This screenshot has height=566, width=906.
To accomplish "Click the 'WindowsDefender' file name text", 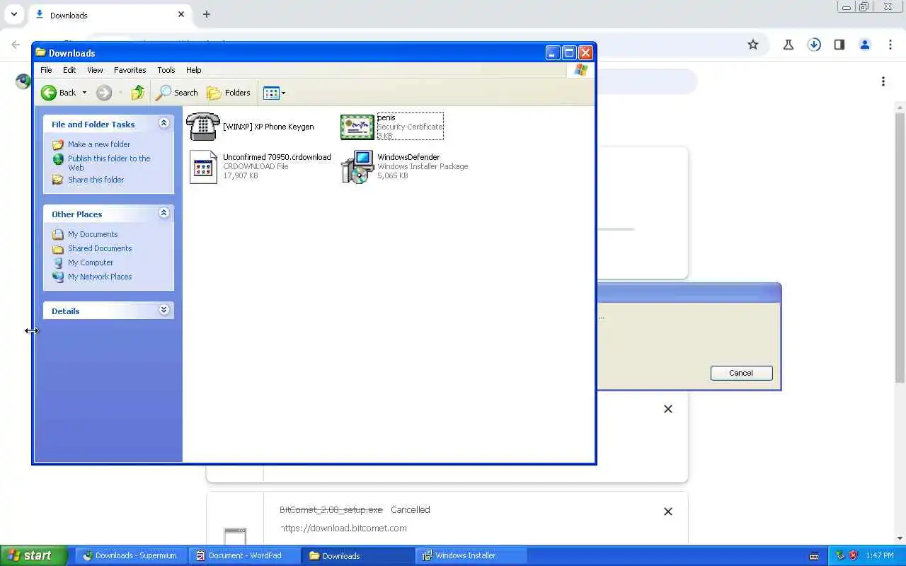I will 408,157.
